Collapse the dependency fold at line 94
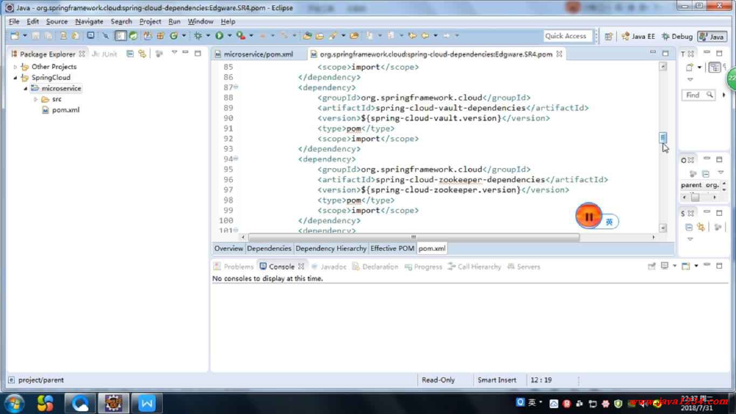The image size is (736, 414). (x=236, y=159)
